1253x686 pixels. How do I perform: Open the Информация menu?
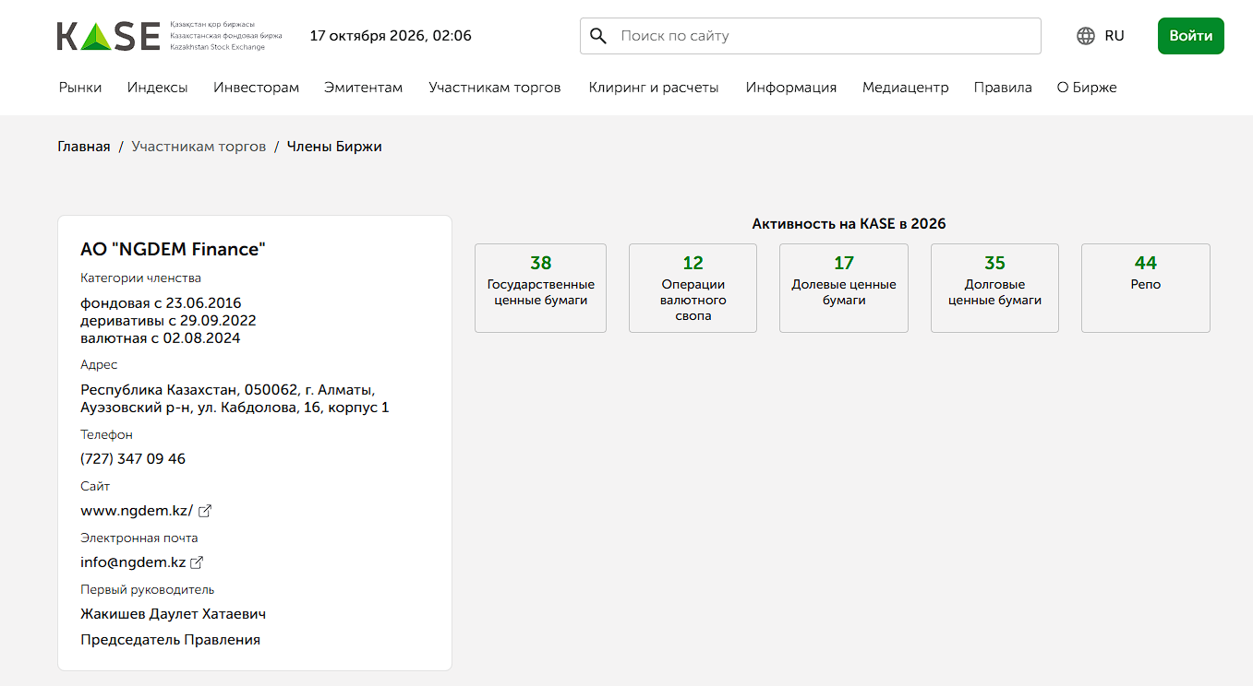[x=791, y=88]
